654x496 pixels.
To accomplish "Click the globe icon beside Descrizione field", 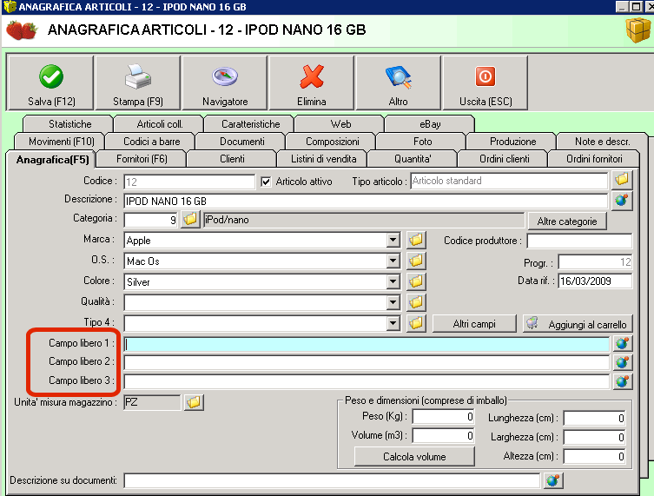I will [622, 201].
